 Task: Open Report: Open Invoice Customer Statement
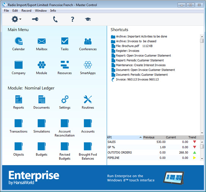click(141, 56)
